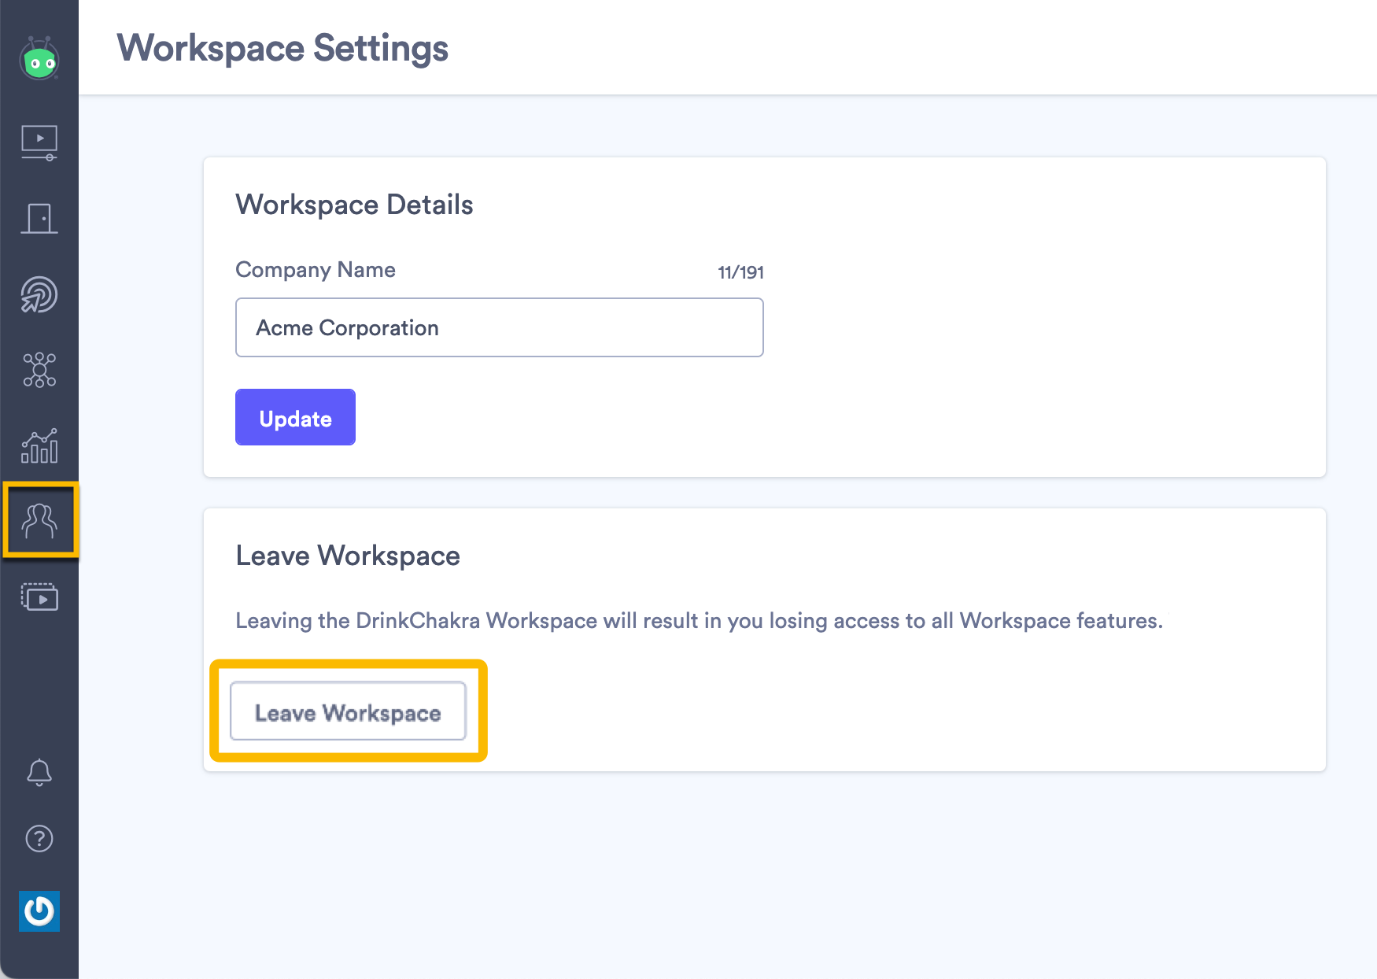The width and height of the screenshot is (1377, 979).
Task: Click inside the Acme Corporation name field
Action: pyautogui.click(x=499, y=327)
